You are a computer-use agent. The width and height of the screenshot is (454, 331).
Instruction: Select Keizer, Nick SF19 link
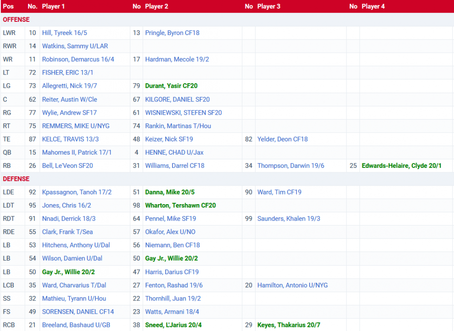169,139
